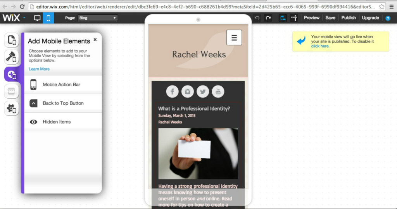Open the hamburger menu on mobile preview
397x209 pixels.
pyautogui.click(x=234, y=38)
